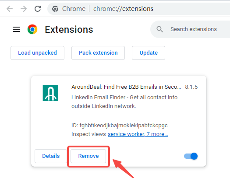This screenshot has height=178, width=230.
Task: Focus the Search extensions field
Action: pos(194,29)
